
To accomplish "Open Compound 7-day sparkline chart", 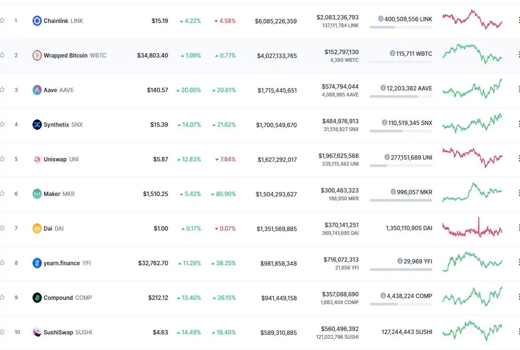I will click(472, 296).
